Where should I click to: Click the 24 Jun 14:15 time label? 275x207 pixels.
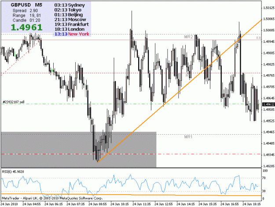[x=186, y=204]
